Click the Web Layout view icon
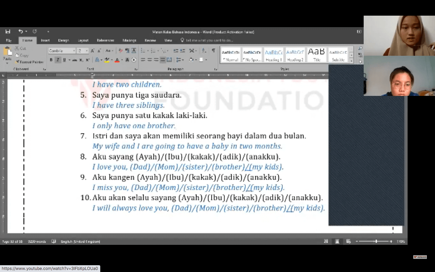Viewport: 435px width, 272px height. [x=348, y=241]
